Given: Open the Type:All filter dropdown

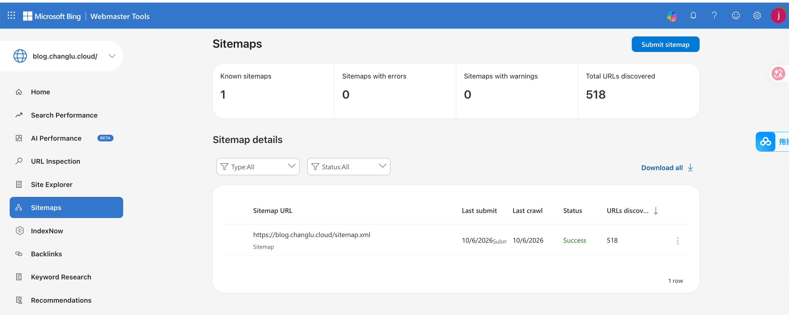Looking at the screenshot, I should (258, 167).
